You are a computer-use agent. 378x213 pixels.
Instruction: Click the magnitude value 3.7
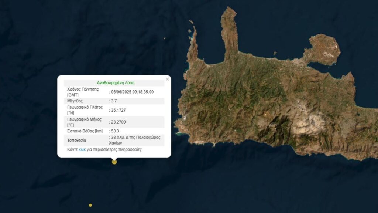pyautogui.click(x=114, y=101)
